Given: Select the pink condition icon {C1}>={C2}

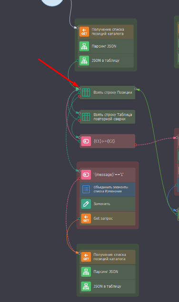Looking at the screenshot, I should (x=86, y=141).
